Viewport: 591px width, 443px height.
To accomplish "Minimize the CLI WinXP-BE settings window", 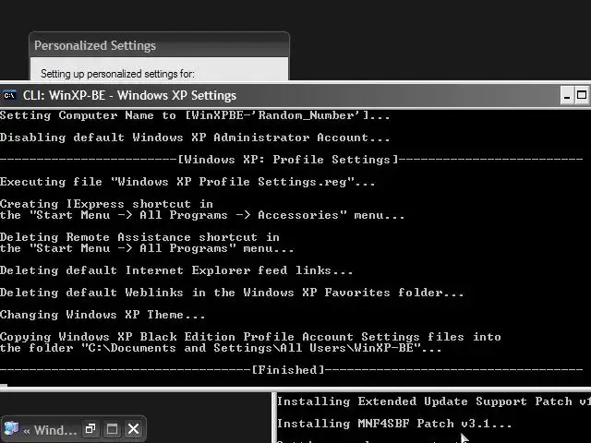I will click(x=566, y=96).
